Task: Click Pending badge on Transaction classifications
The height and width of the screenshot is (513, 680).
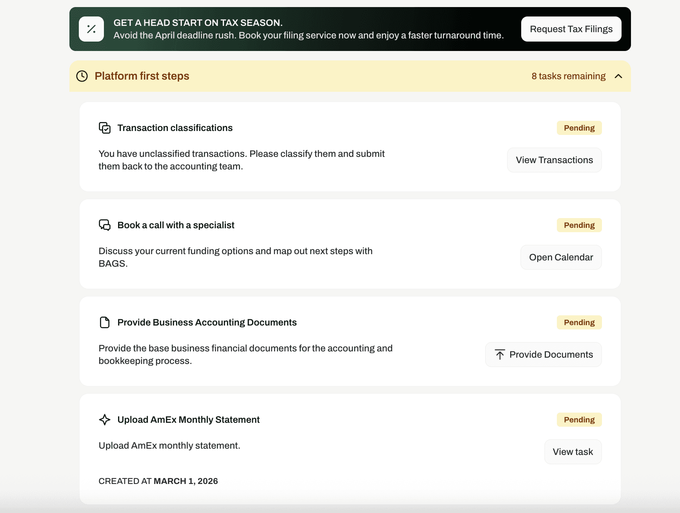Action: 579,128
